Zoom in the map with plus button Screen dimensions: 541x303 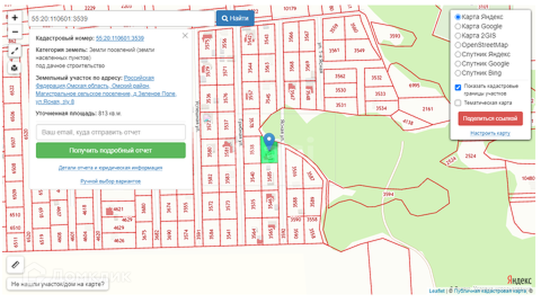[15, 18]
